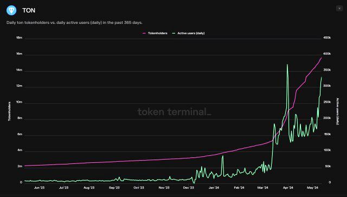The width and height of the screenshot is (347, 197).
Task: Click the active users peak near Apr '24
Action: click(x=287, y=65)
